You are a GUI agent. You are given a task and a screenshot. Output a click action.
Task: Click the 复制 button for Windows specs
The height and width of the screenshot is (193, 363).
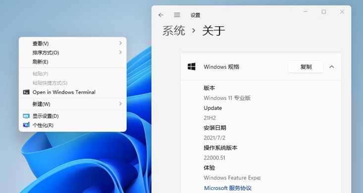306,67
